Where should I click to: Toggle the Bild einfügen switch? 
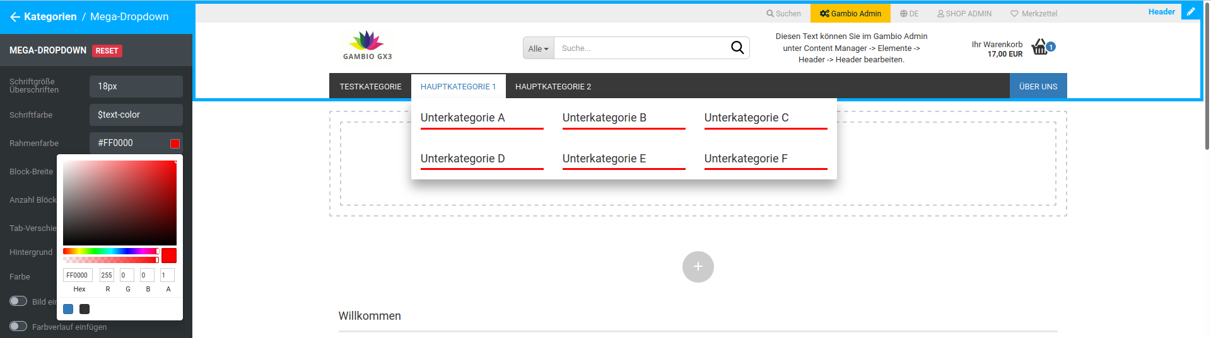18,301
